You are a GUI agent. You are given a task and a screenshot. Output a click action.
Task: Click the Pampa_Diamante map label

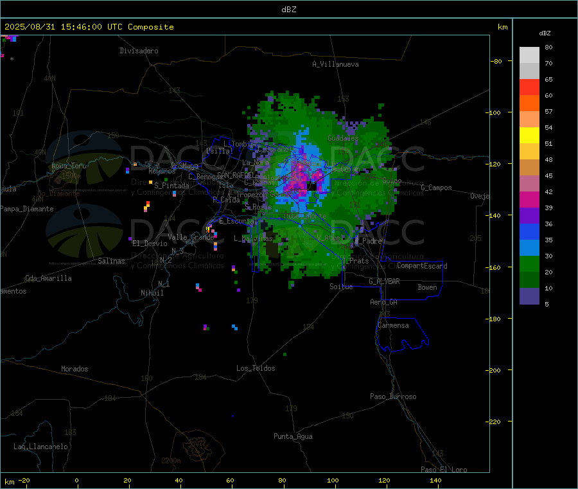(26, 209)
